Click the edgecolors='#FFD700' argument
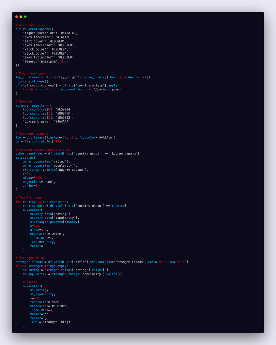Image resolution: width=276 pixels, height=345 pixels. coord(49,306)
